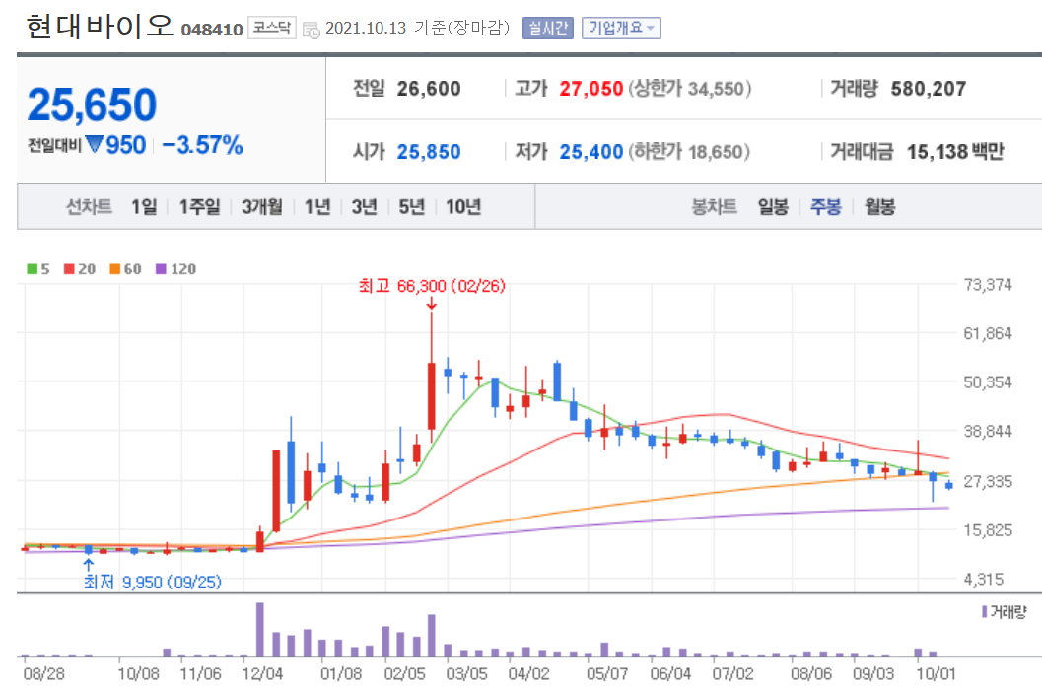Screen dimensions: 1042x692
Task: Select the 1일 line chart tab
Action: pos(144,207)
